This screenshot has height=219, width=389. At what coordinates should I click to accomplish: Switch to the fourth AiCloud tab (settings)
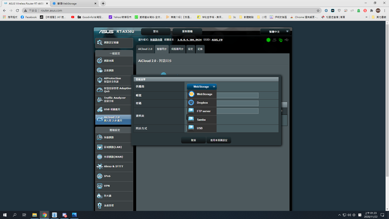click(x=190, y=49)
